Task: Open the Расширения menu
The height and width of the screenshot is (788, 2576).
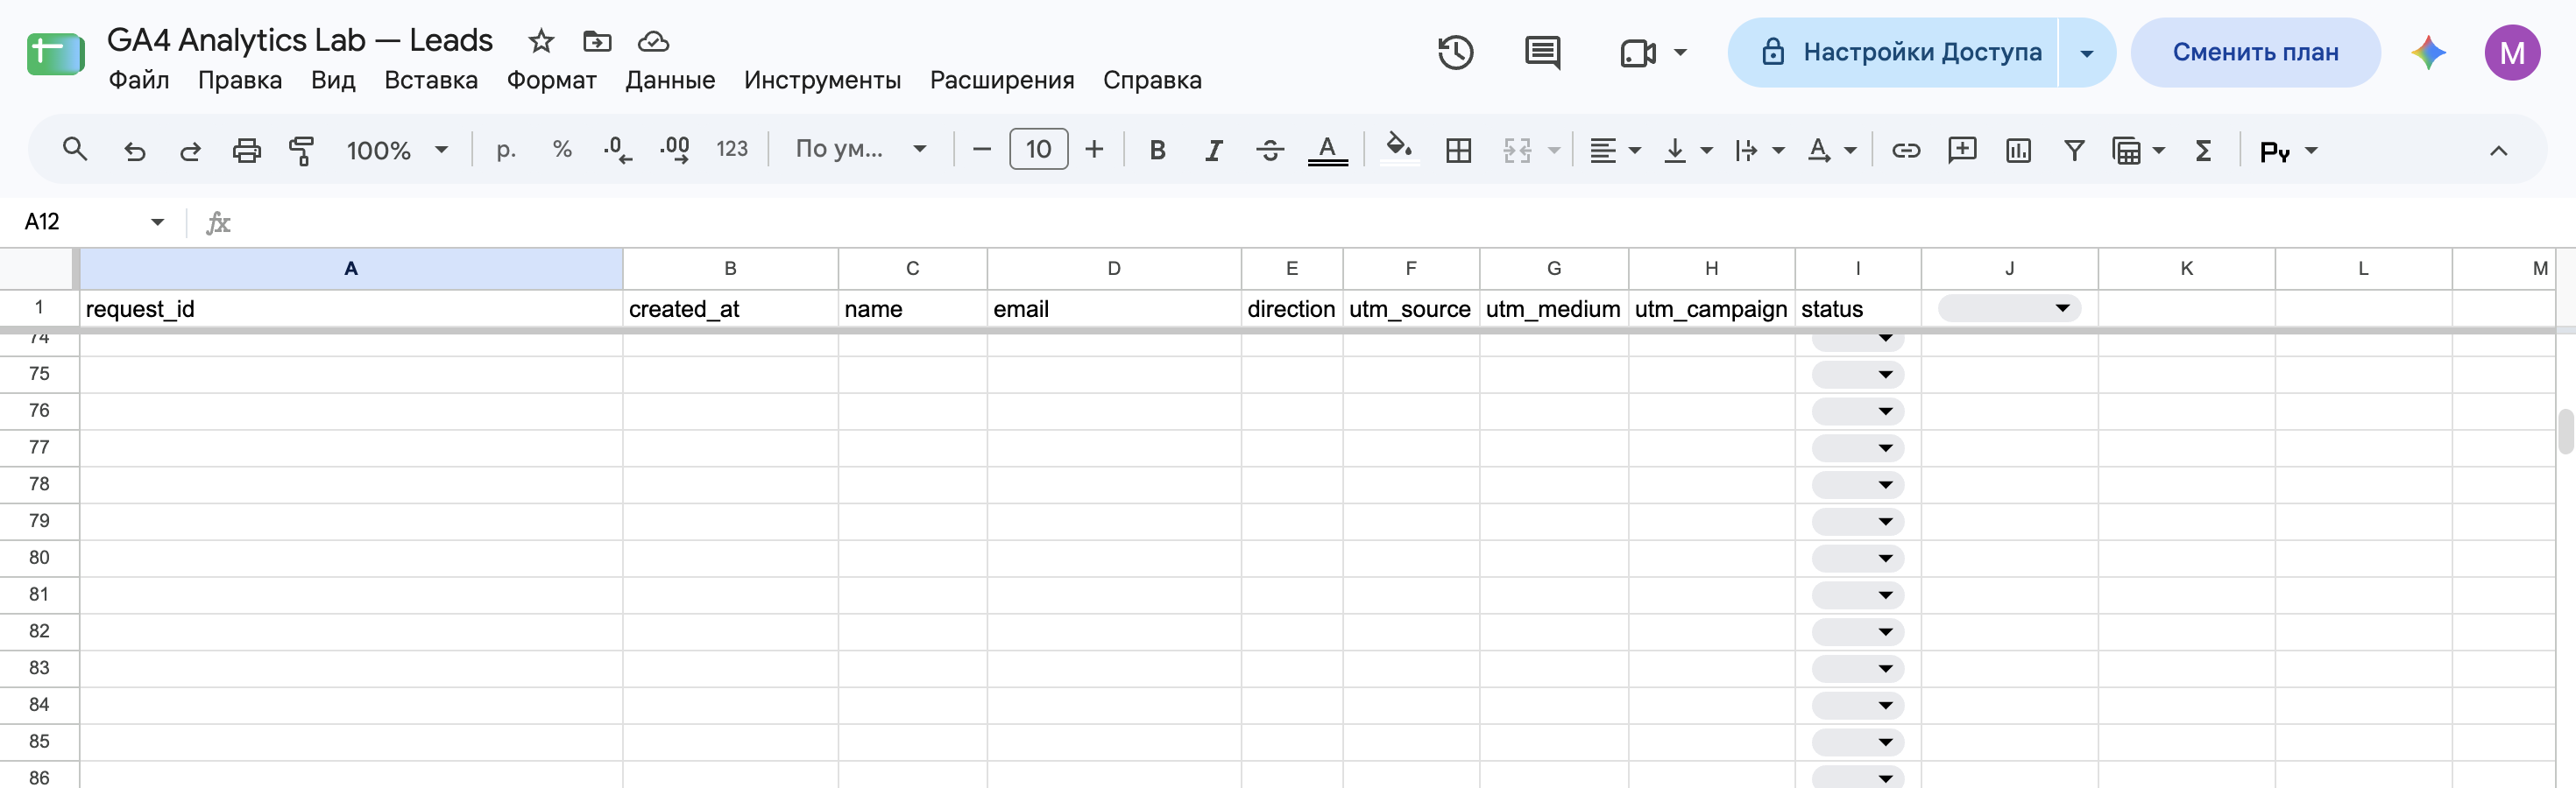Action: coord(1002,80)
